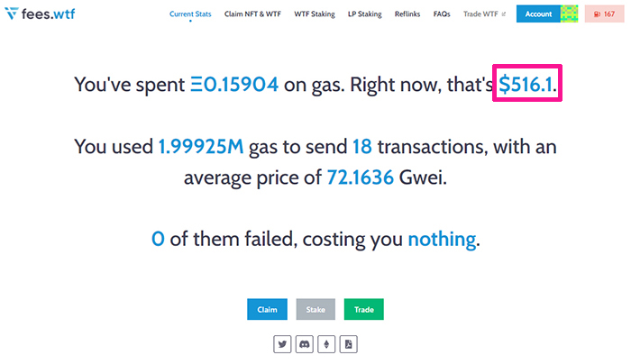631x364 pixels.
Task: Click the gas pump price indicator 167
Action: (x=605, y=14)
